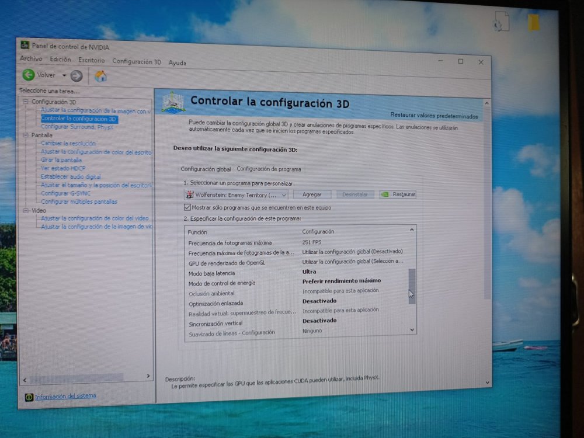
Task: Open the Información del sistema link
Action: (x=65, y=396)
